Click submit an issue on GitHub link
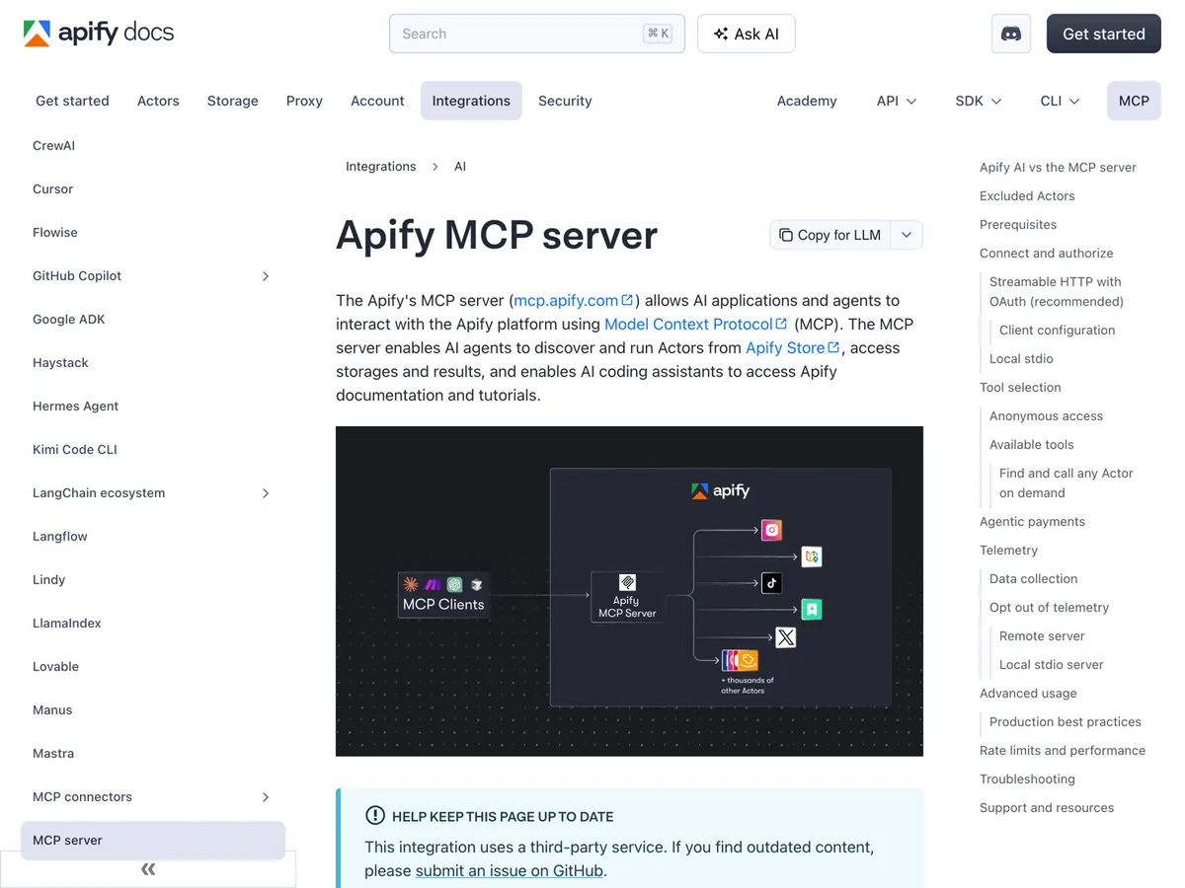 point(510,870)
